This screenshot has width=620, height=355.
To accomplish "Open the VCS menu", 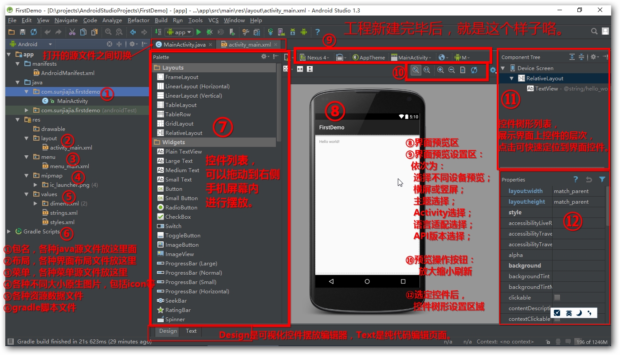I will pos(213,20).
